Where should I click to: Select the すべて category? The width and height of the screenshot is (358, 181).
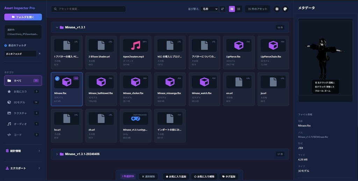[x=23, y=81]
